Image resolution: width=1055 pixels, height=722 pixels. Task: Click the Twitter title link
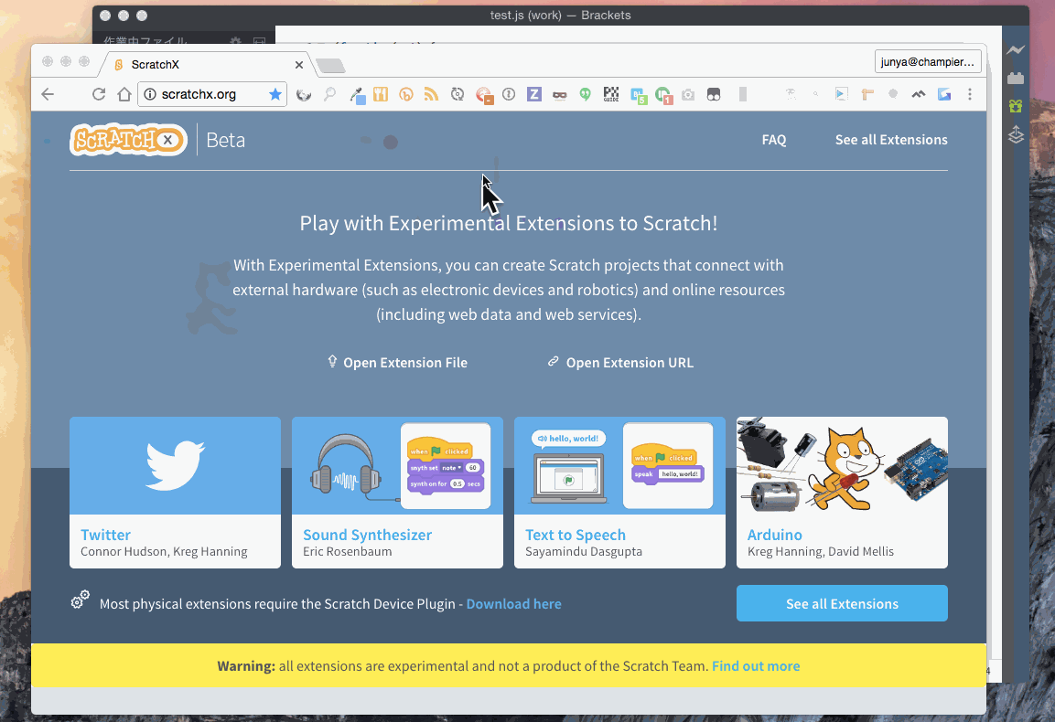[105, 535]
